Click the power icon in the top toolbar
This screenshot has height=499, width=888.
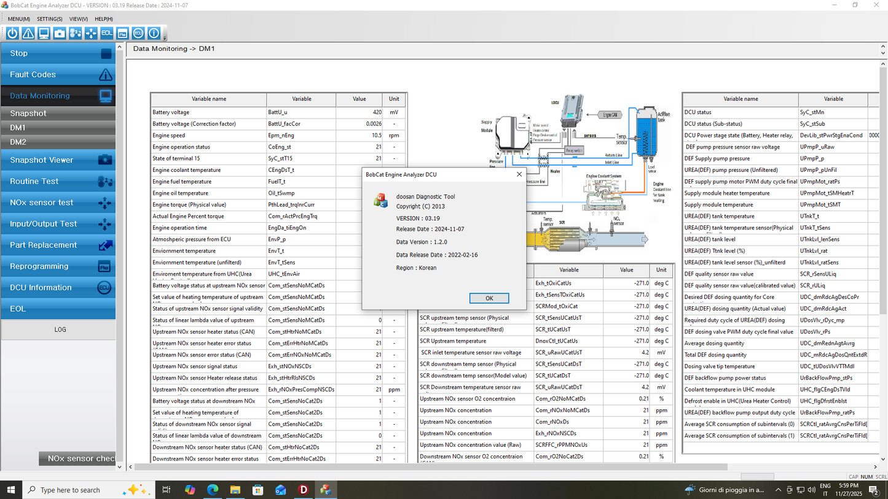tap(12, 34)
